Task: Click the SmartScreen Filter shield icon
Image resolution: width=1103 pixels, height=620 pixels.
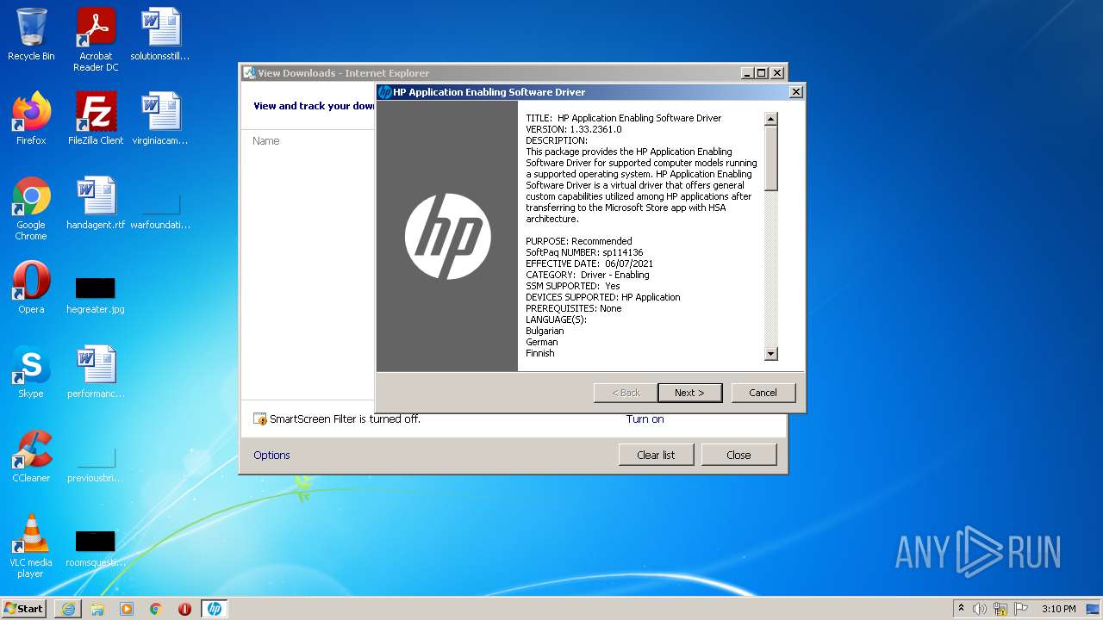Action: 260,419
